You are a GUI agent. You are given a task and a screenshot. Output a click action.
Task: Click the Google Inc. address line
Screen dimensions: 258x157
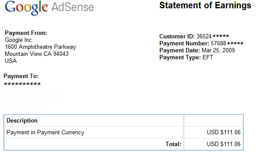coord(19,40)
